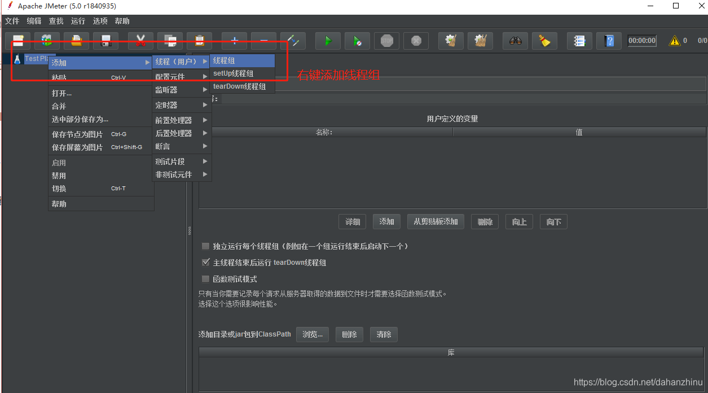The image size is (708, 393).
Task: Open the 选项 menu
Action: pyautogui.click(x=100, y=21)
